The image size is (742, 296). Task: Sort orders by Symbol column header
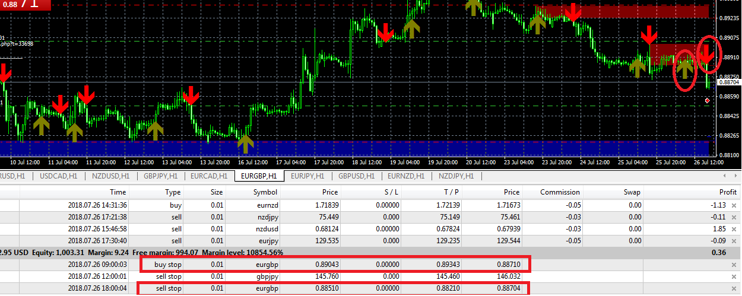coord(265,192)
